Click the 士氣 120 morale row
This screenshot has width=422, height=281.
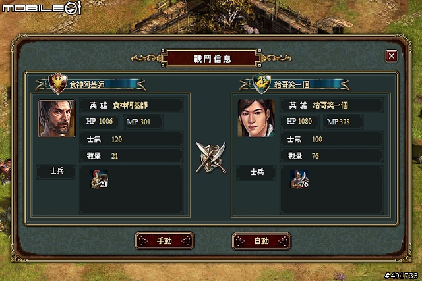pyautogui.click(x=132, y=139)
